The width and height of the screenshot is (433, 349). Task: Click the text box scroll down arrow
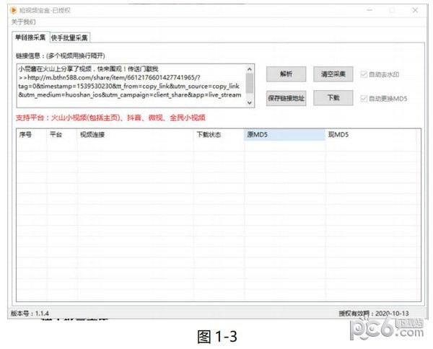250,102
